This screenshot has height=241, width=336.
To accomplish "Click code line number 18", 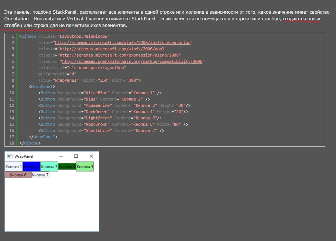I will [12, 143].
